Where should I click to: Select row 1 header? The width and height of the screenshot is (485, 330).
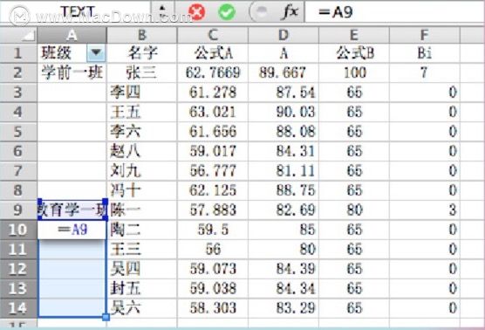18,53
